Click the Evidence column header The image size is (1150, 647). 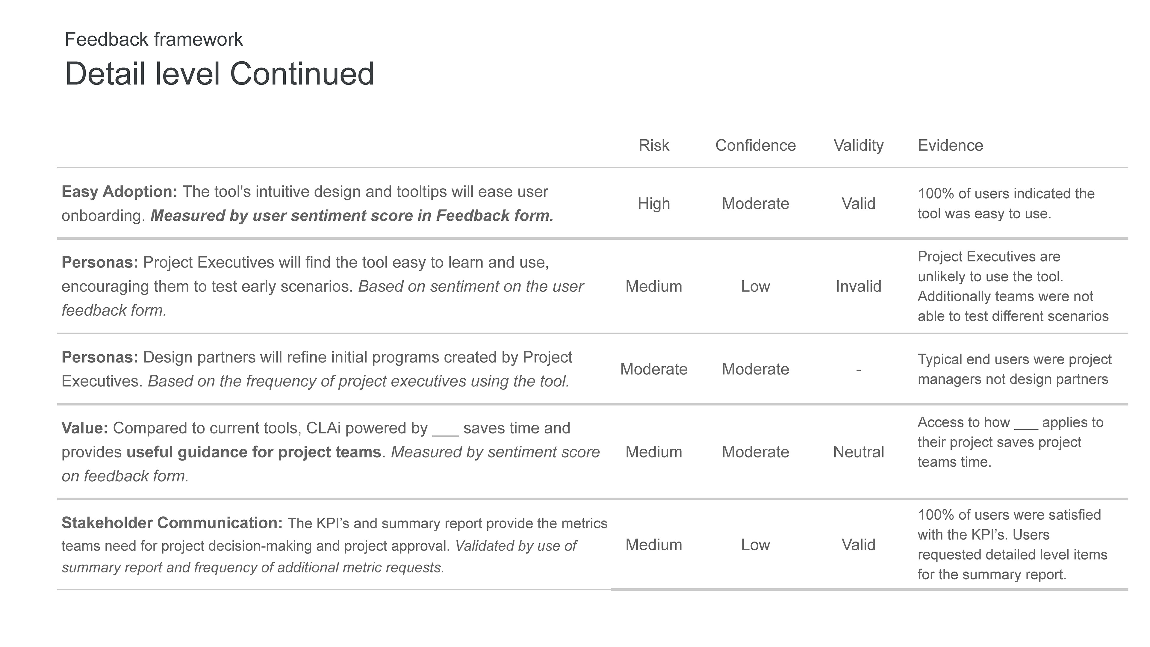[x=950, y=145]
